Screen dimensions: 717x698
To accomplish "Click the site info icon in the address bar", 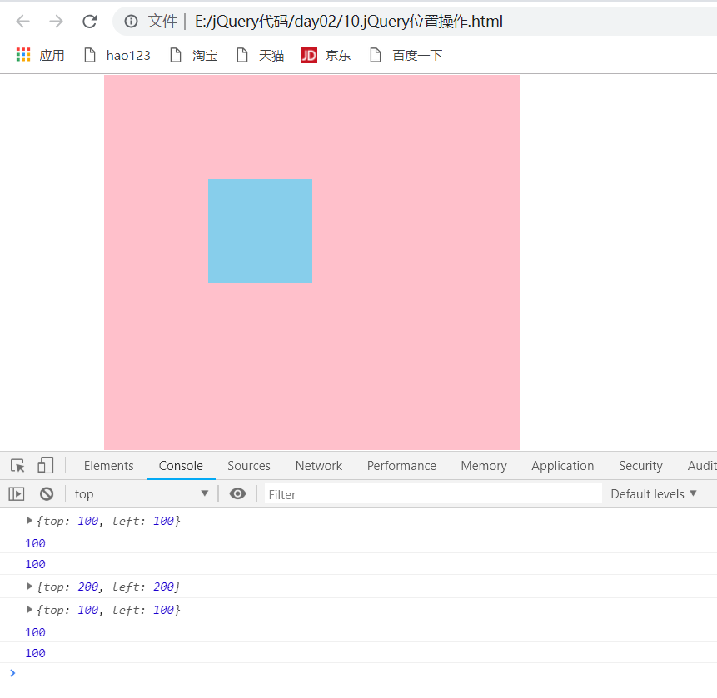I will [x=132, y=22].
